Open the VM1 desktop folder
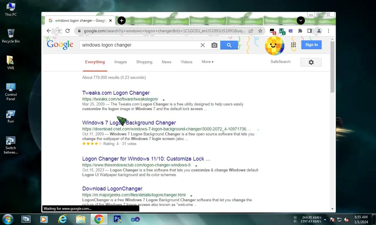Screen dimensions: 376x225 point(11,62)
